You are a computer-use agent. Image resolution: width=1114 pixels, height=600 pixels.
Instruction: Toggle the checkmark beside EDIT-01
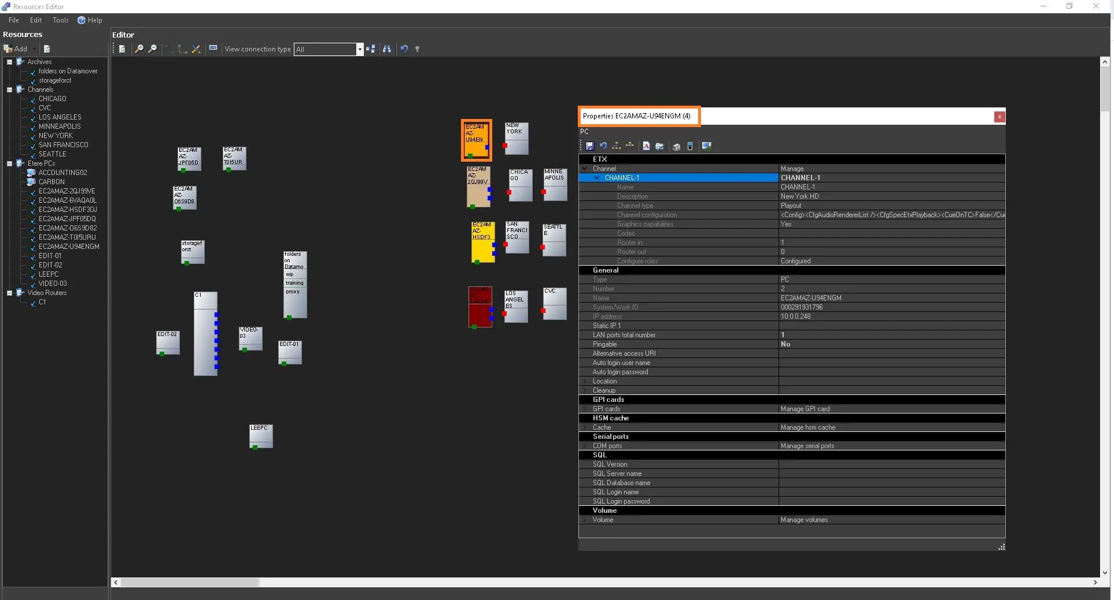pyautogui.click(x=33, y=256)
